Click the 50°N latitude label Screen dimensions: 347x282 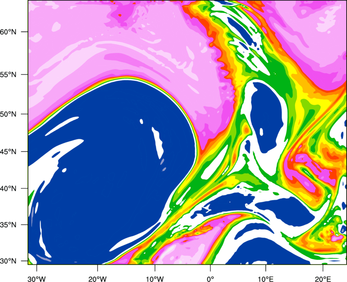tap(8, 115)
